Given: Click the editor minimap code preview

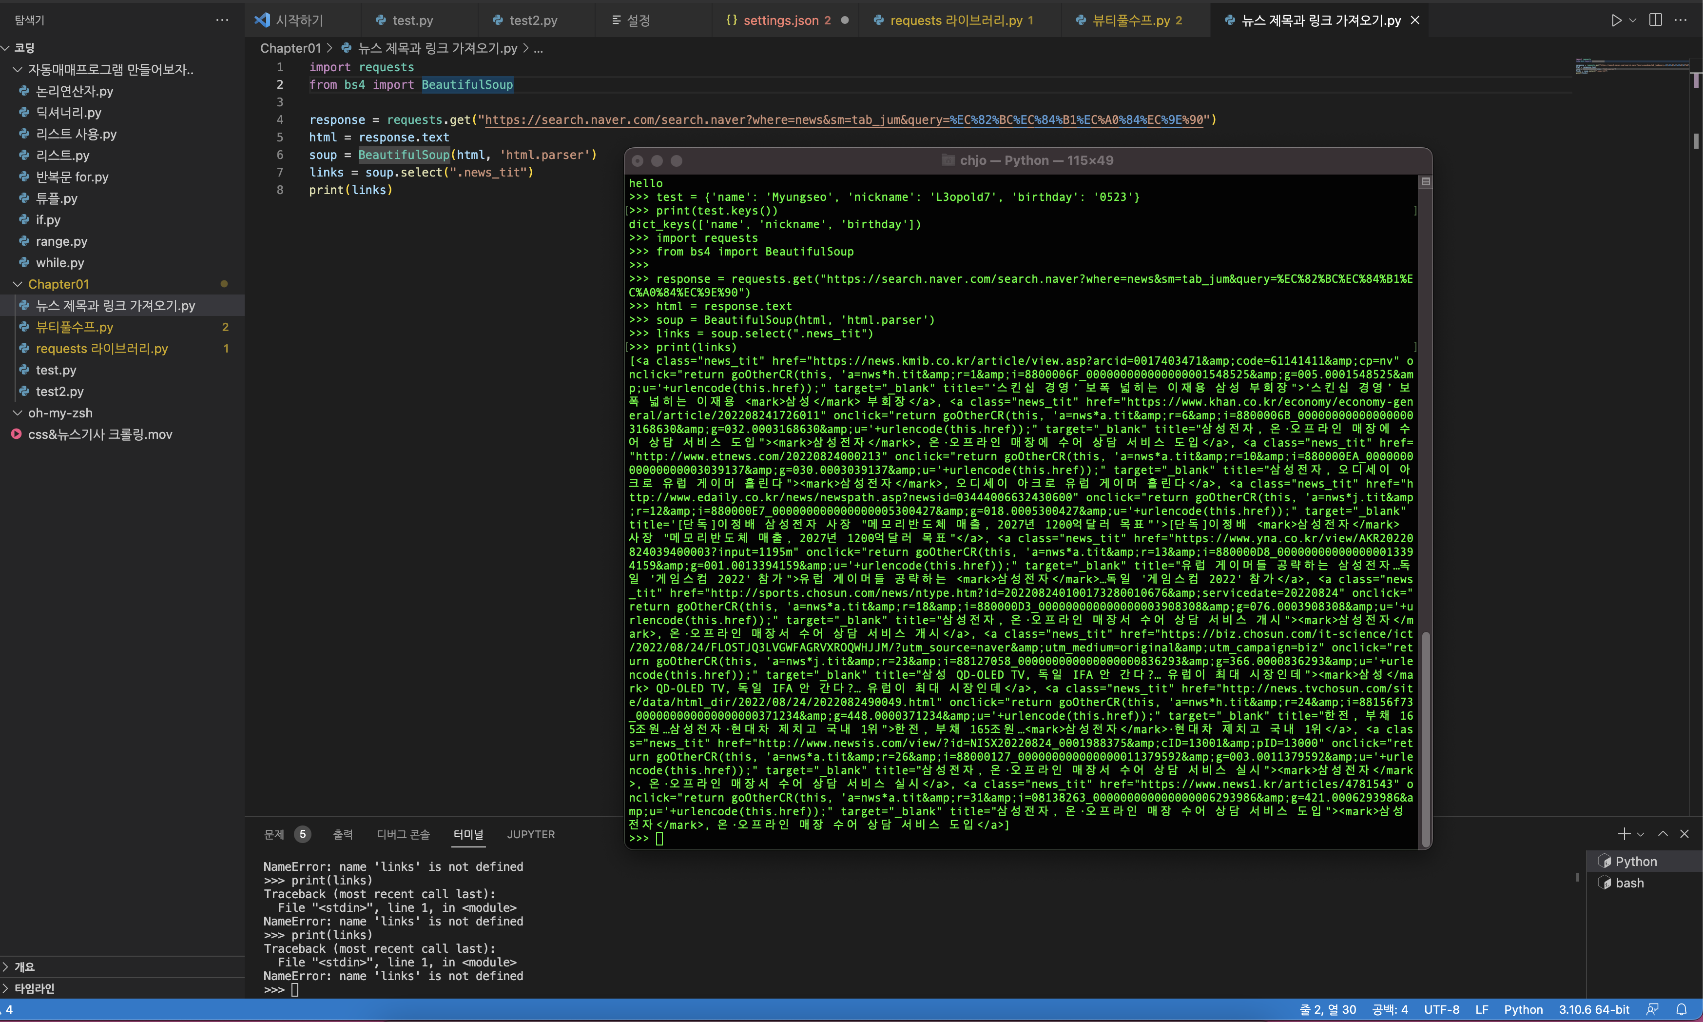Looking at the screenshot, I should click(1632, 67).
